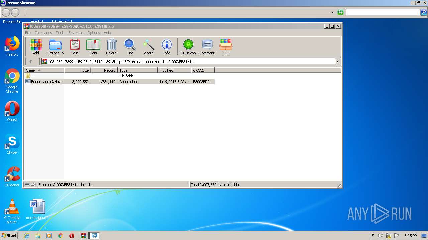Screen dimensions: 428x240
Task: Open Skype desktop shortcut
Action: pos(12,144)
